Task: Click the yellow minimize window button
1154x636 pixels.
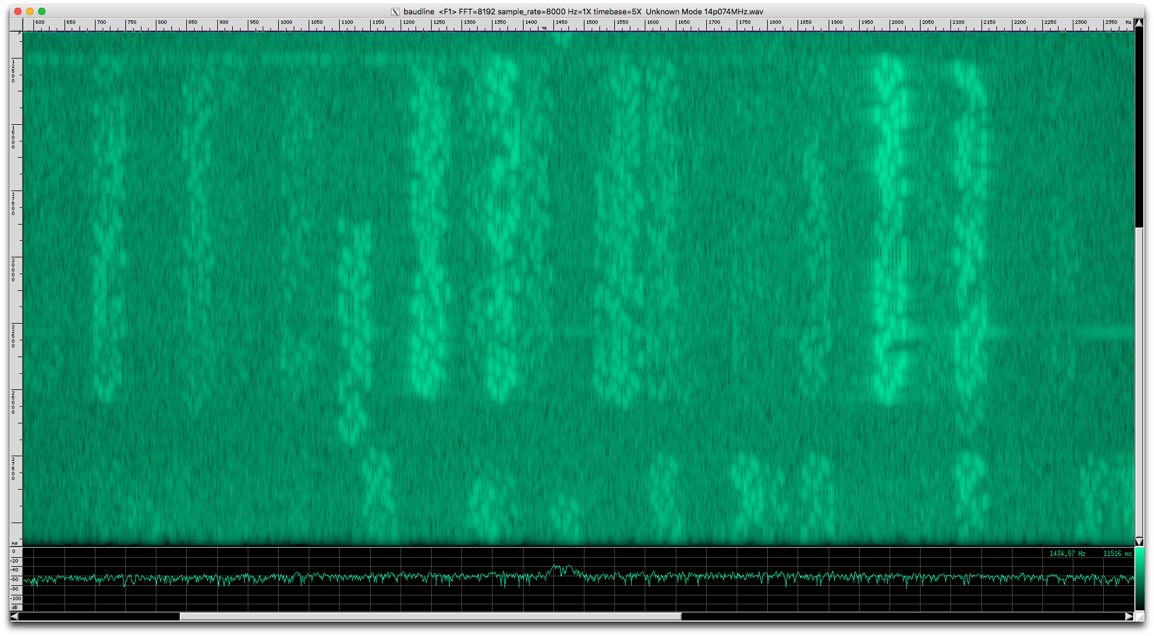Action: (x=30, y=11)
